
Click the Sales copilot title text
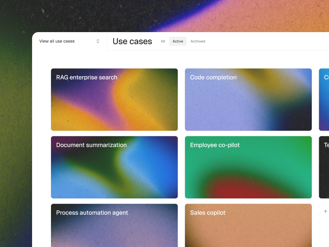click(x=208, y=213)
